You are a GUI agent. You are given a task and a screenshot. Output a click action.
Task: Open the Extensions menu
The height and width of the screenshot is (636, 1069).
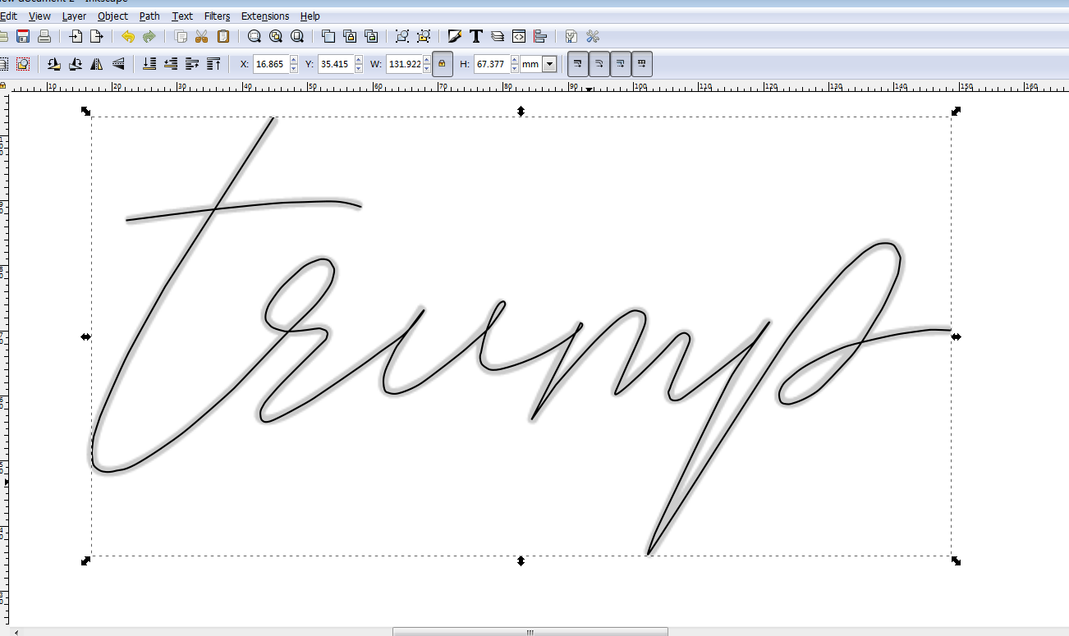264,16
